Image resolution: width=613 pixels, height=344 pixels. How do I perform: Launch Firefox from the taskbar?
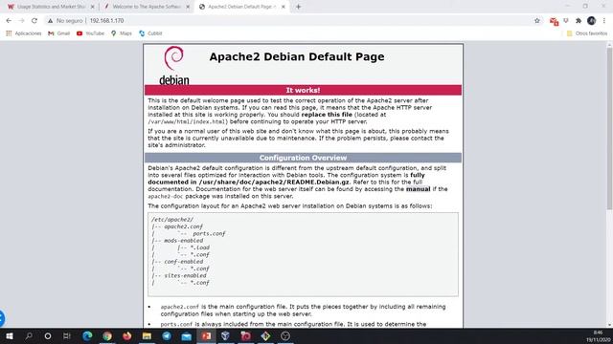tap(127, 335)
